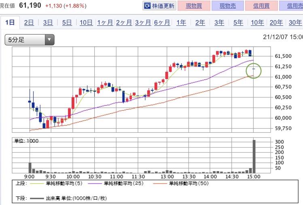Image resolution: width=303 pixels, height=205 pixels.
Task: Switch to the 2日 period tab
Action: tap(29, 23)
